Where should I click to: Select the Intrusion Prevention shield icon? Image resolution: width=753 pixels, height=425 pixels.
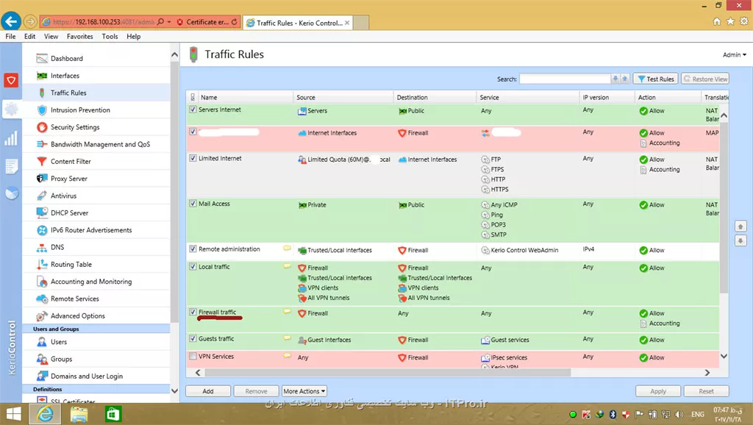[x=42, y=110]
